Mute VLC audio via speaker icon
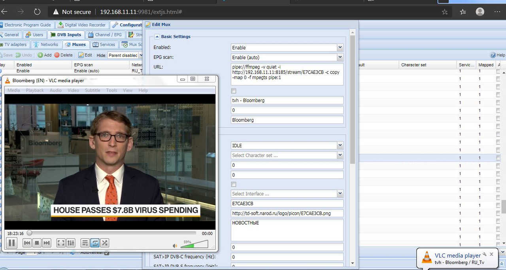 tap(175, 245)
